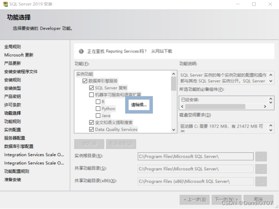The height and width of the screenshot is (209, 279).
Task: Select the 数据库引擎配置 step
Action: click(x=19, y=146)
